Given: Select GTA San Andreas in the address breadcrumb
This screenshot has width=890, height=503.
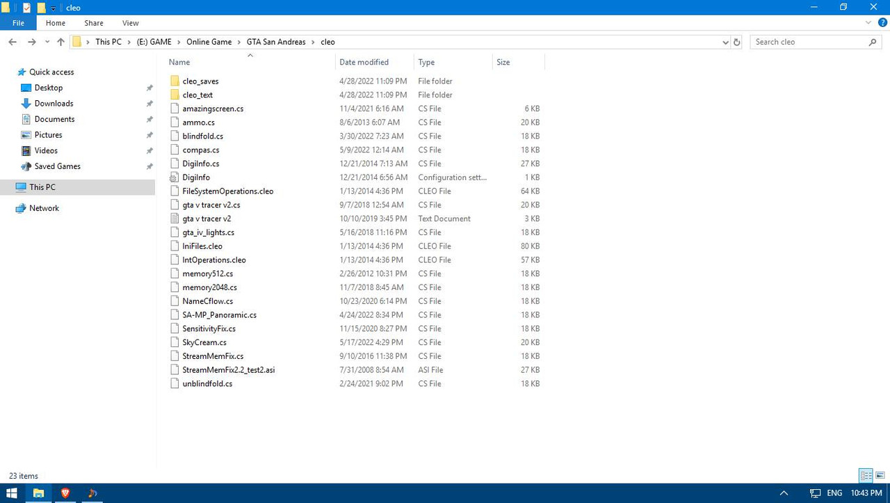Looking at the screenshot, I should click(276, 42).
